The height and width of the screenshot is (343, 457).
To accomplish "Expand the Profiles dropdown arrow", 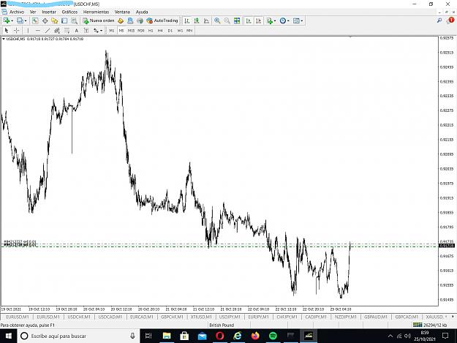I will 26,21.
